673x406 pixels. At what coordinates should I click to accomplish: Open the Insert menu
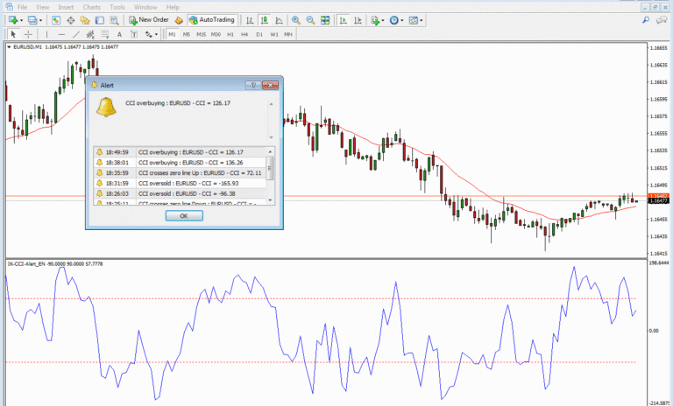click(x=66, y=7)
